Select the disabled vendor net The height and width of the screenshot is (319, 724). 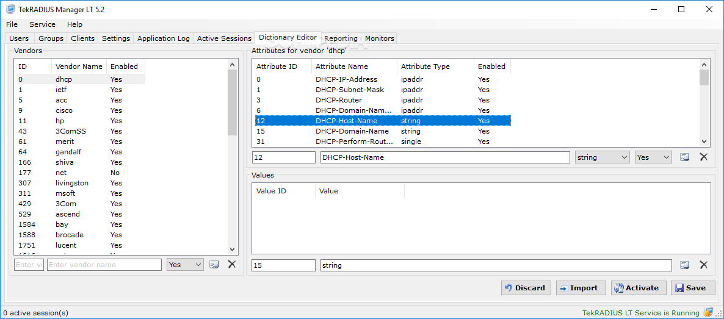pos(81,173)
